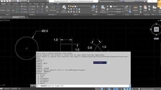The image size is (161, 90).
Task: Click the lineweight ByLayer dropdown
Action: pos(116,9)
